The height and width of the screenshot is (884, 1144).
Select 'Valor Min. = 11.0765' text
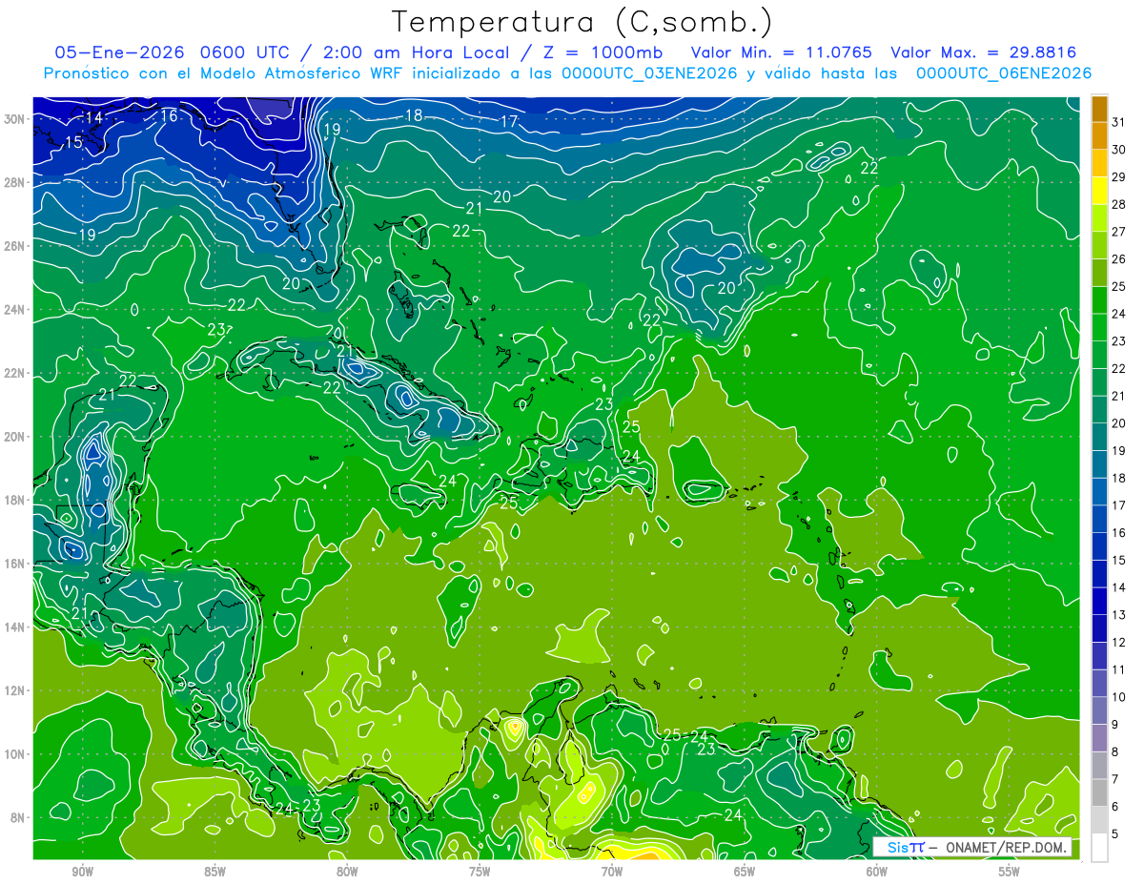point(781,52)
